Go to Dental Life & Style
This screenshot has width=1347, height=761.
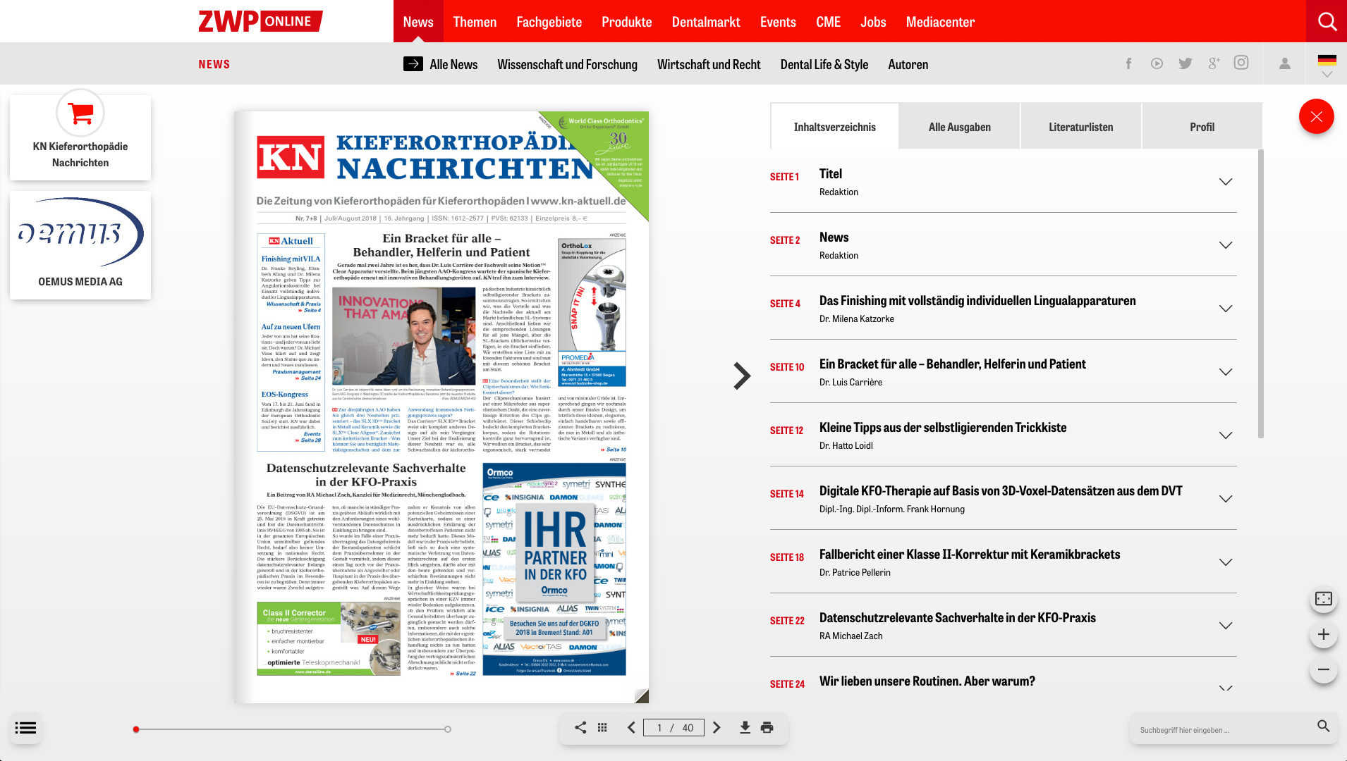point(824,64)
